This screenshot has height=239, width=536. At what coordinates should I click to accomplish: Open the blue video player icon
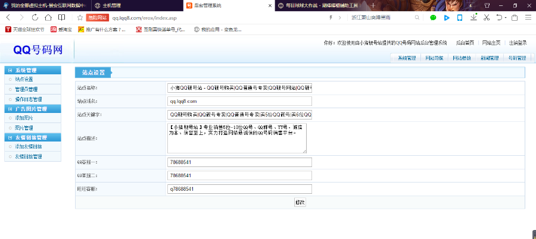point(447,18)
